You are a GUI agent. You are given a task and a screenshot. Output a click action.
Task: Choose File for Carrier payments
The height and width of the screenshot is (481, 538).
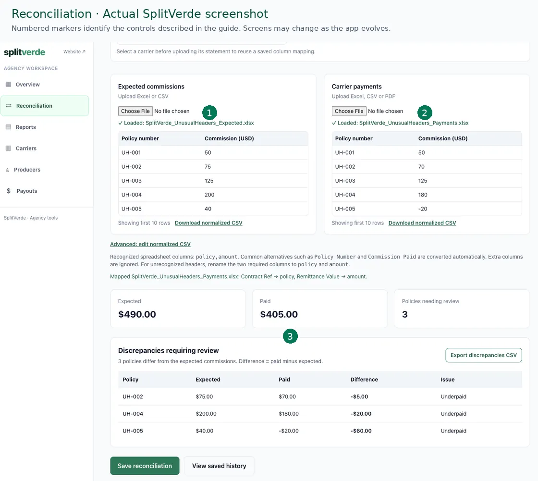pyautogui.click(x=349, y=111)
